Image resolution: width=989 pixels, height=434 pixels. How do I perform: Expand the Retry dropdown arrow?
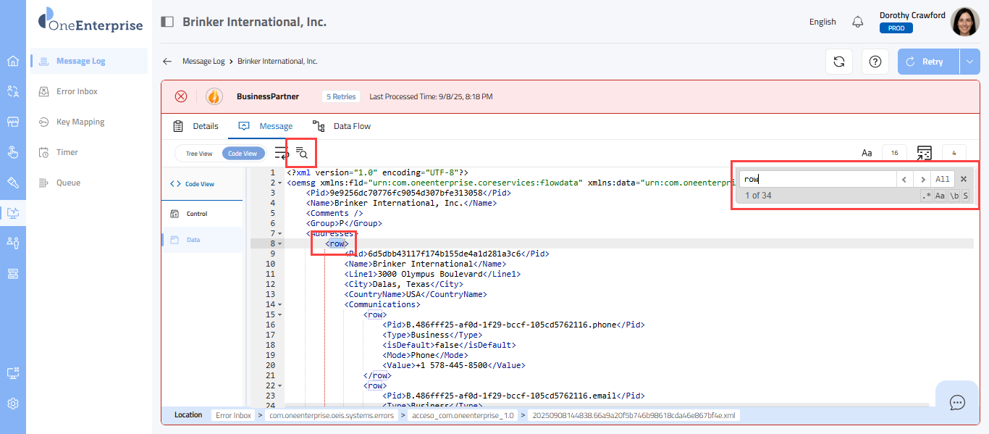click(970, 62)
